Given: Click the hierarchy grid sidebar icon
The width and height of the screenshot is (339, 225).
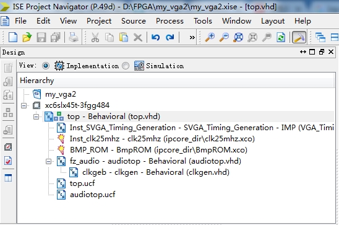Looking at the screenshot, I should tap(8, 113).
